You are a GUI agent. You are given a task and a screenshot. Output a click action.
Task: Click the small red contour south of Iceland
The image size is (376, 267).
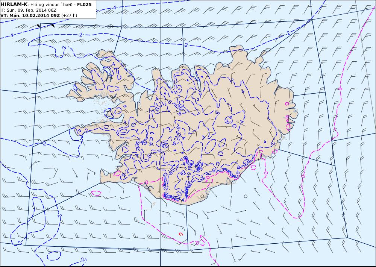(181, 234)
